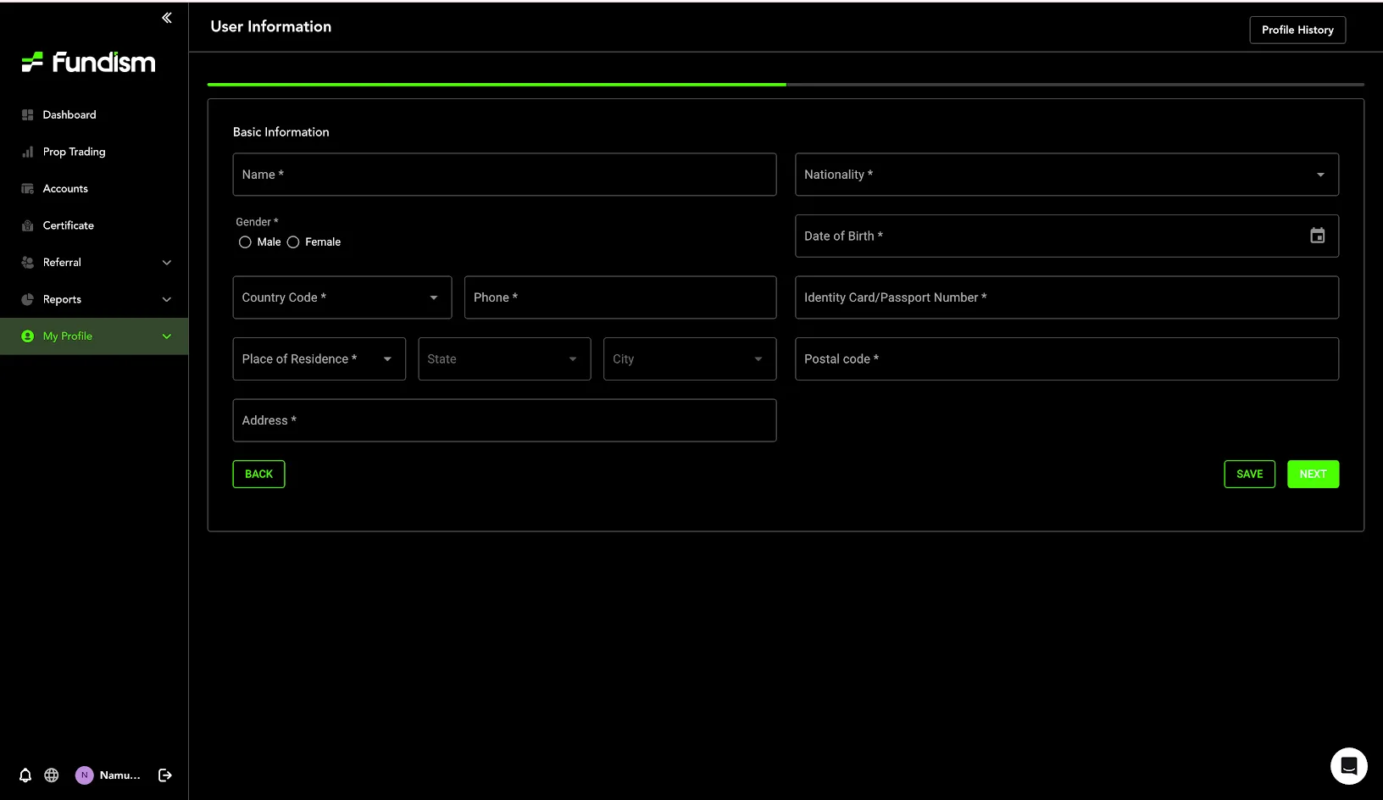
Task: Select the Male gender radio button
Action: [x=245, y=242]
